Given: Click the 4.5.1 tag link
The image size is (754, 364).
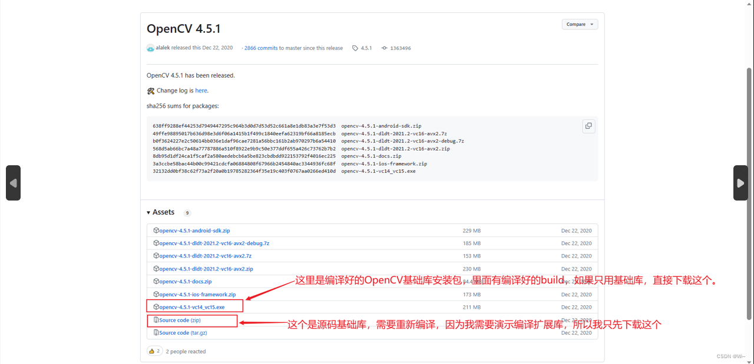Looking at the screenshot, I should [362, 48].
